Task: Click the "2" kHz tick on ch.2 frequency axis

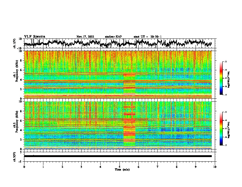Action: click(x=21, y=140)
